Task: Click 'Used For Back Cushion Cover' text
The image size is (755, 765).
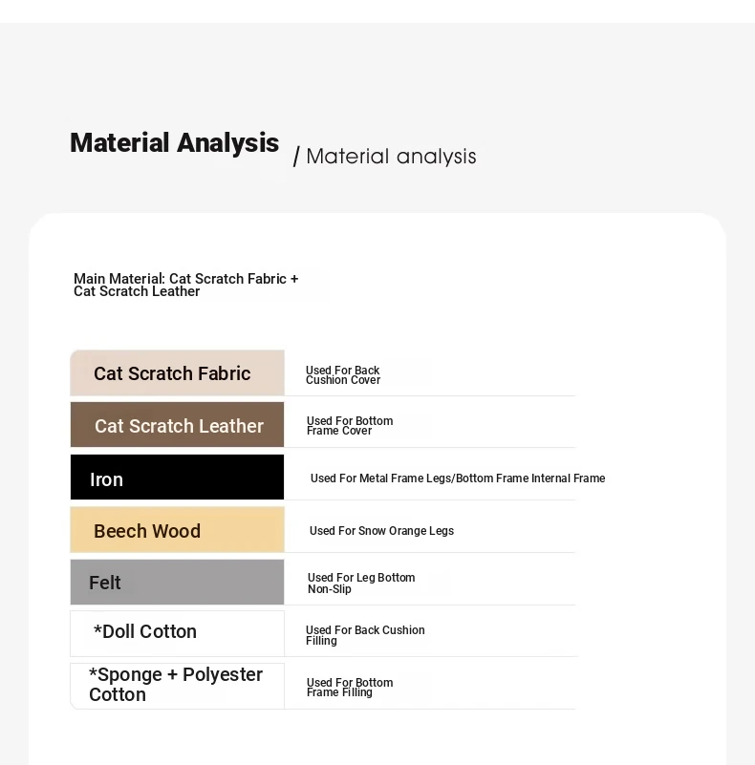Action: coord(343,375)
